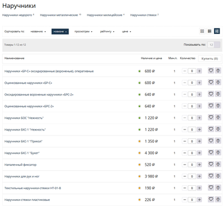
Task: Increase quantity for Текстильные наручники-стяжки НТ-01-В
Action: tap(200, 188)
